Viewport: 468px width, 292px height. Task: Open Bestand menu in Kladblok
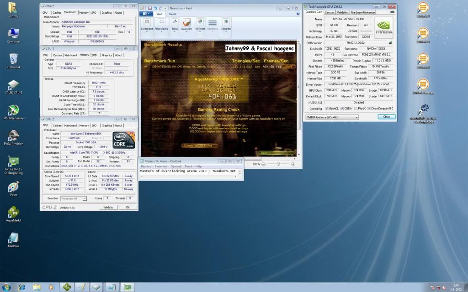click(146, 166)
